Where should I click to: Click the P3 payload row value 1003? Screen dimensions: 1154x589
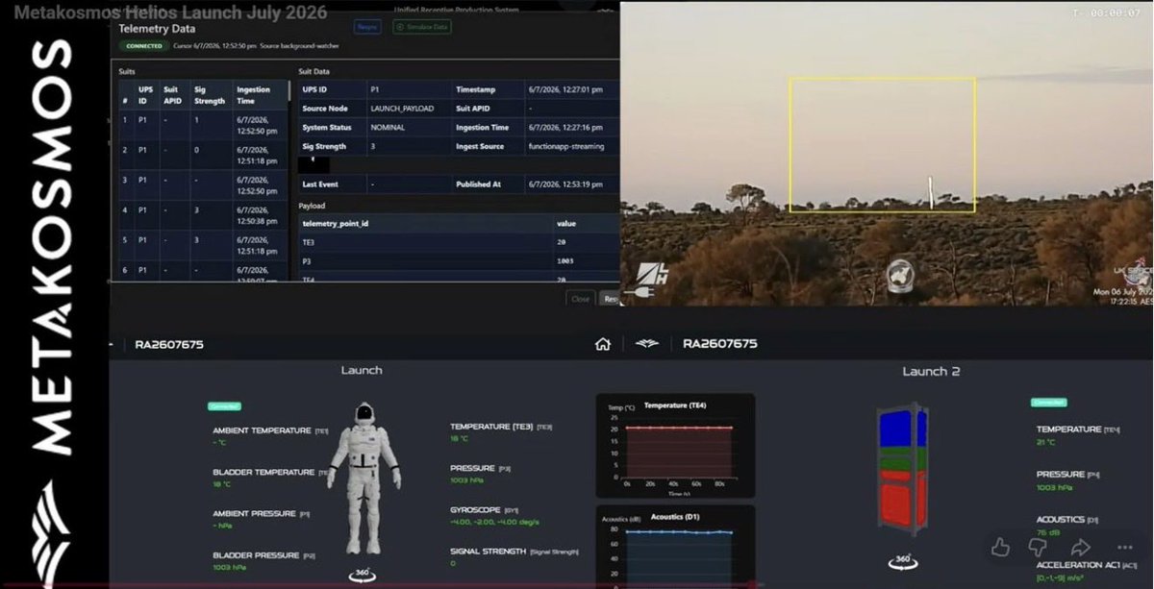tap(566, 261)
